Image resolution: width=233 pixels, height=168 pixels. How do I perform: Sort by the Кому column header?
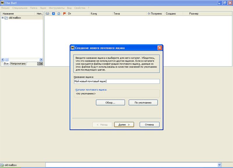pyautogui.click(x=101, y=14)
